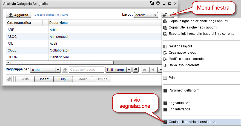
Task: Click the Cerca nei record search field
Action: [86, 70]
